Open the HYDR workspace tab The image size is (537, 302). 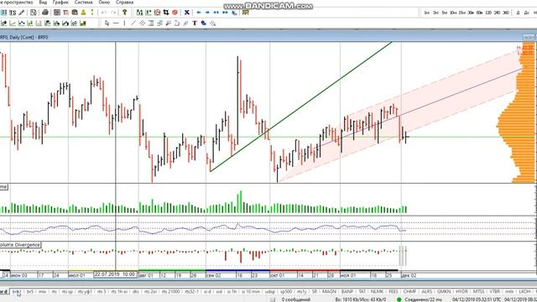(x=461, y=291)
